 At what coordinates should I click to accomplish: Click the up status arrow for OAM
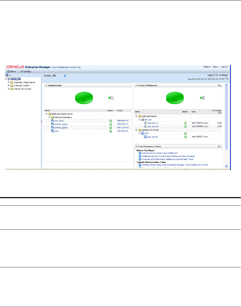(x=185, y=133)
